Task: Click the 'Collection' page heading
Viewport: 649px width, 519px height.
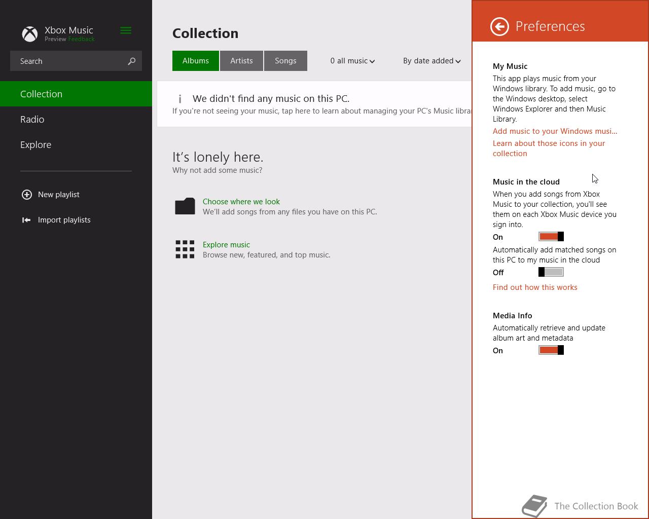Action: tap(205, 33)
